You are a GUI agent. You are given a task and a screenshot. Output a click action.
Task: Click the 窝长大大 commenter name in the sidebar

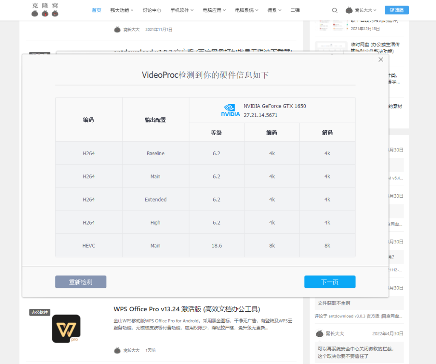pyautogui.click(x=335, y=333)
